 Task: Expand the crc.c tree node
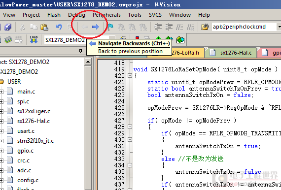[1, 160]
